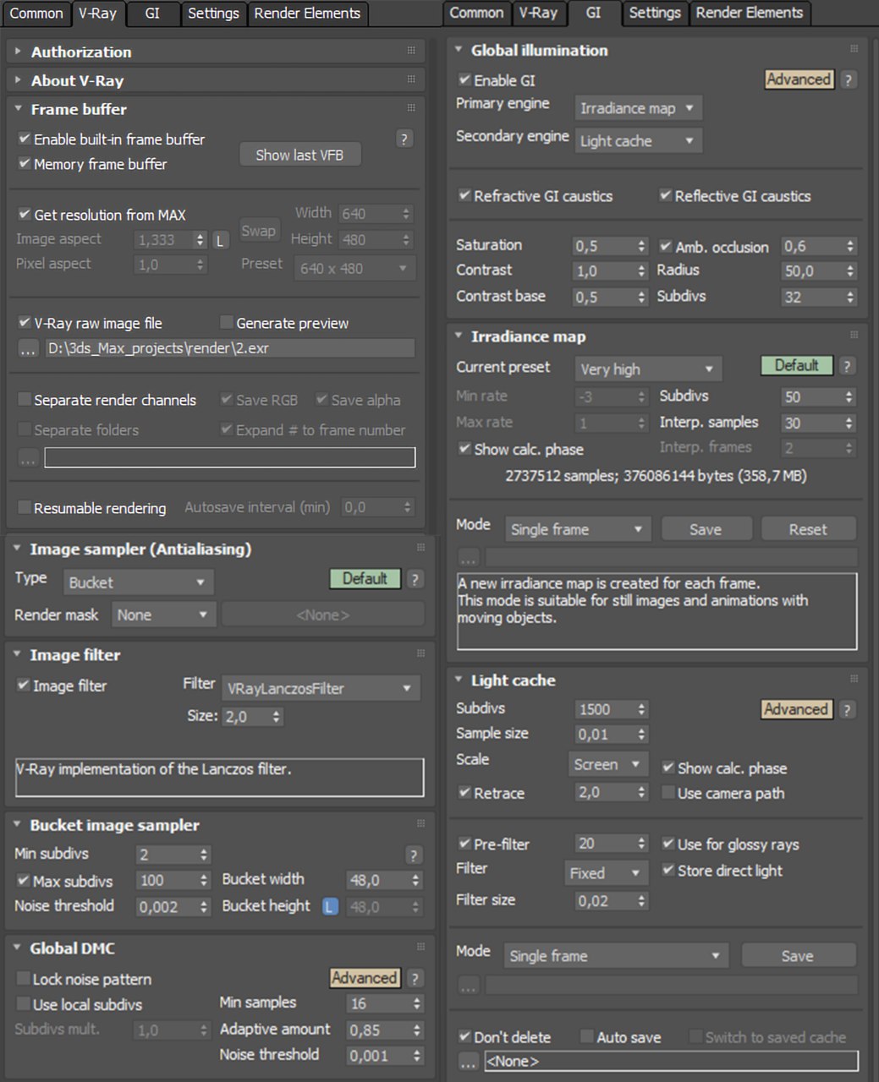Open Settings tab in right panel

pos(655,13)
